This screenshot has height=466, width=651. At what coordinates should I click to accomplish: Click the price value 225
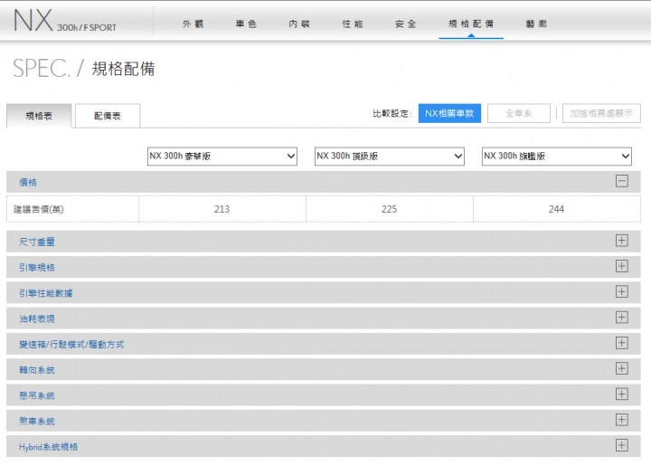pos(389,209)
